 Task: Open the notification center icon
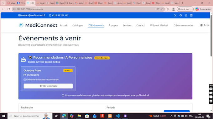208,116
